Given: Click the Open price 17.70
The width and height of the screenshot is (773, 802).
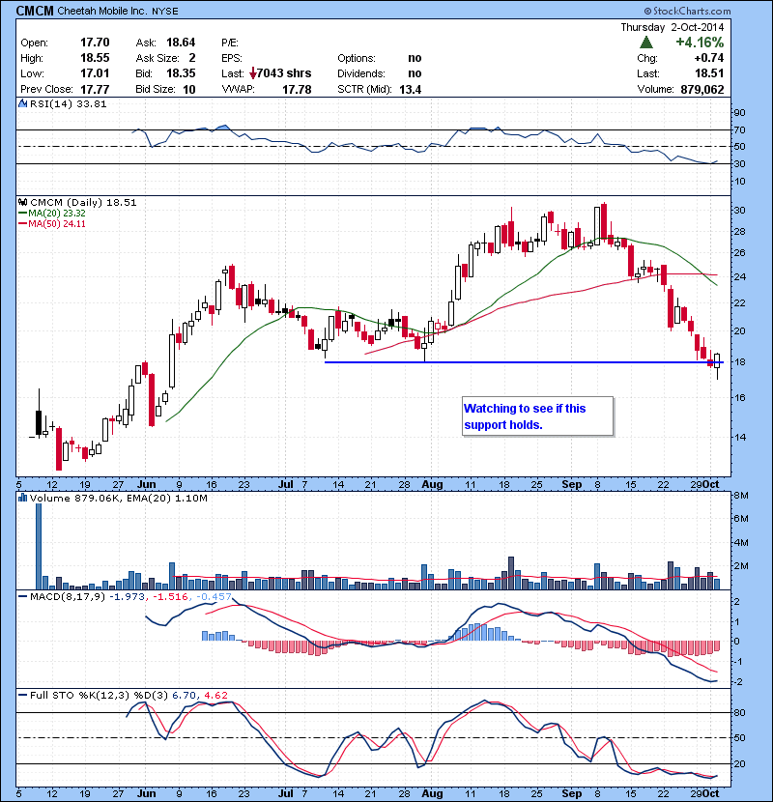Looking at the screenshot, I should tap(95, 43).
